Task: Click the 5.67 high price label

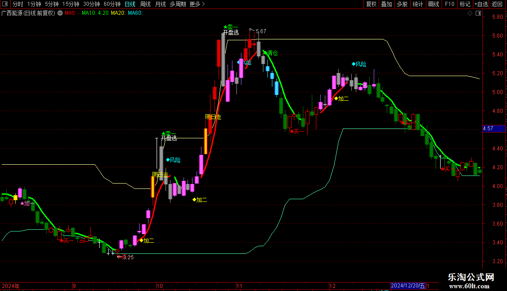Action: click(x=261, y=31)
